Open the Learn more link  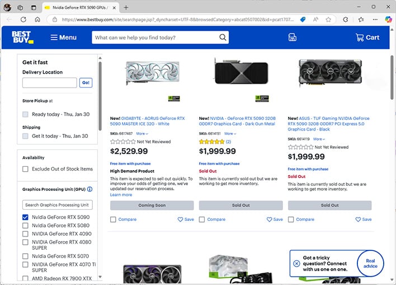point(121,195)
